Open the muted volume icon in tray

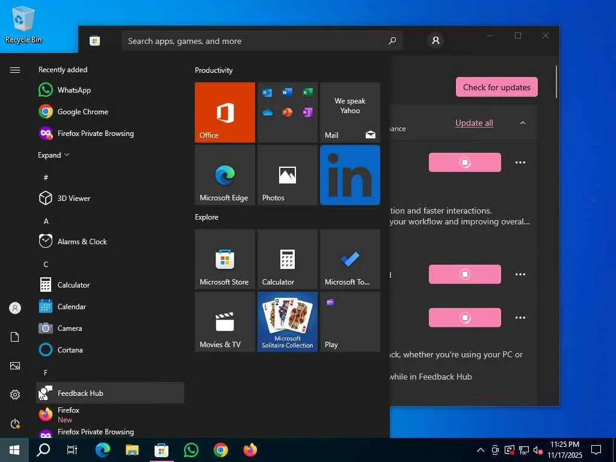point(538,450)
